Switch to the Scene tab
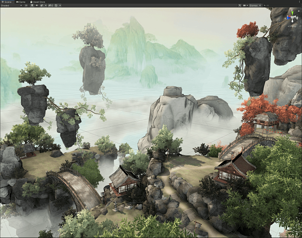 (7, 2)
